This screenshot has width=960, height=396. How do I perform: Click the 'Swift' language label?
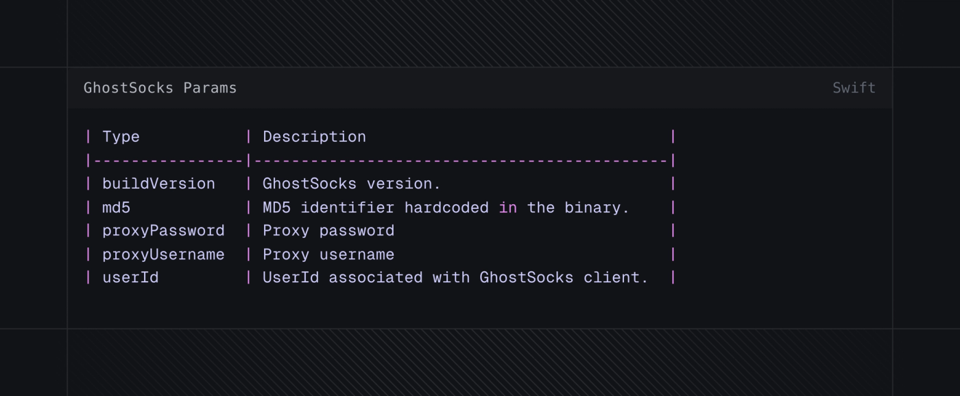(x=854, y=88)
